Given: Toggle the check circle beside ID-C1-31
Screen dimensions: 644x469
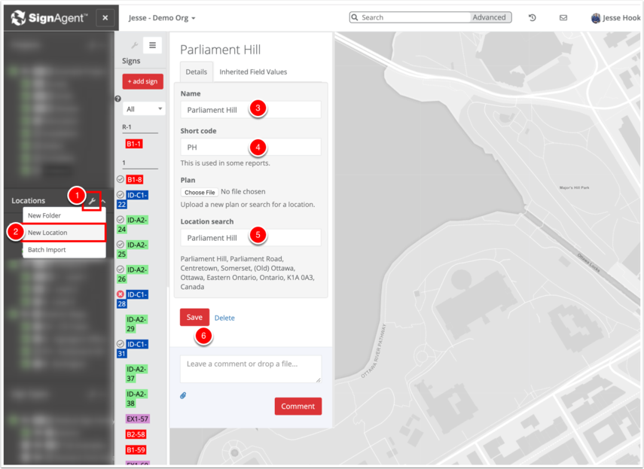Looking at the screenshot, I should [x=121, y=343].
